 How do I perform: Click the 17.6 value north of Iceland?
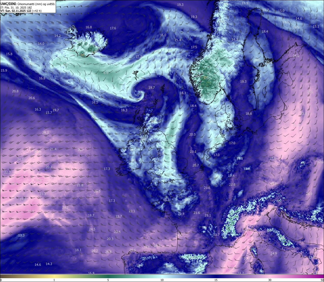pos(113,28)
